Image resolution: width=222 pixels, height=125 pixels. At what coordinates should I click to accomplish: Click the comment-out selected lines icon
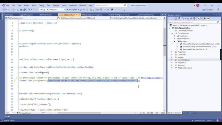[x=105, y=10]
